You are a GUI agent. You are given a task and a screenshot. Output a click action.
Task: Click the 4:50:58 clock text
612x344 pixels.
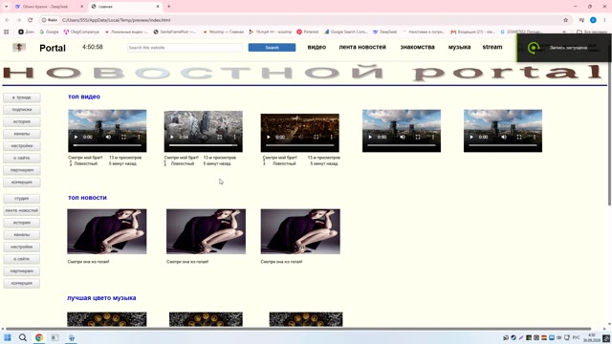[x=93, y=47]
